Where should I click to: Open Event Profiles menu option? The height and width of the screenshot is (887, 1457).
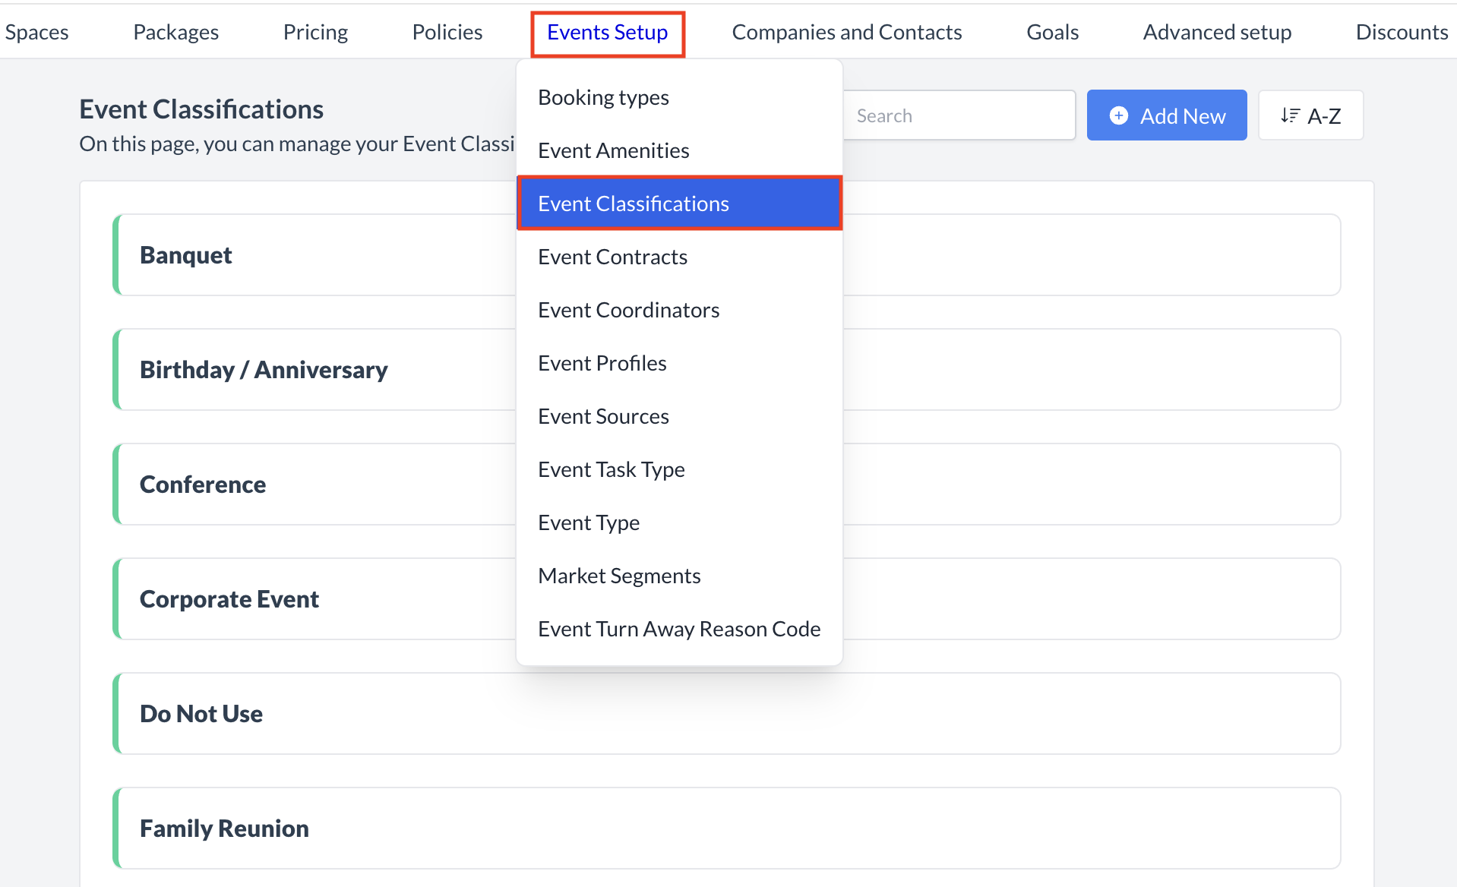click(x=602, y=363)
